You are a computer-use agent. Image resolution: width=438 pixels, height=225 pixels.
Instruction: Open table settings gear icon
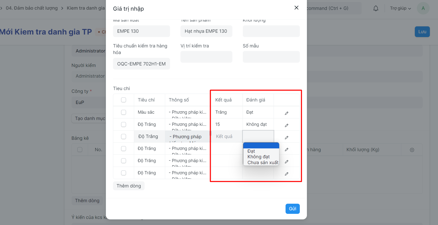tap(412, 150)
